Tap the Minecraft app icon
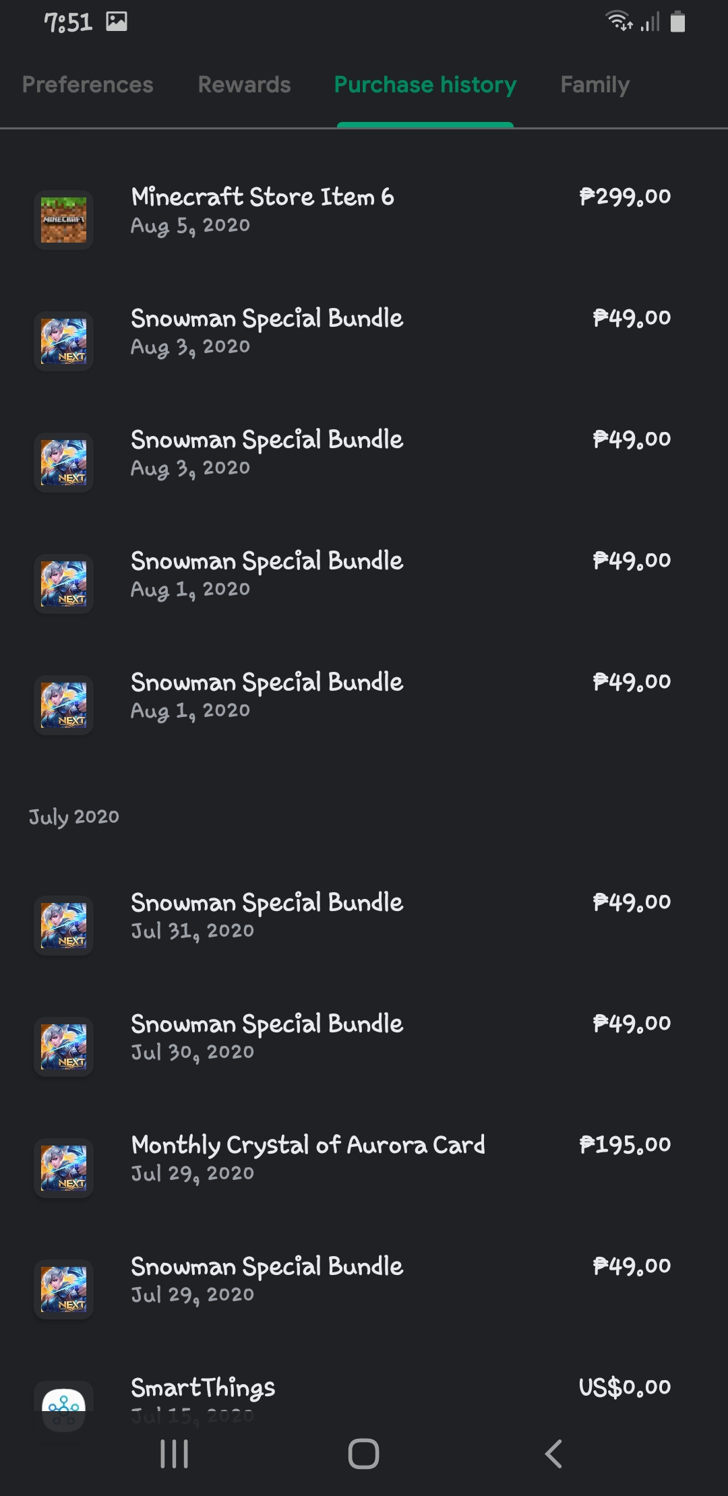 coord(63,220)
